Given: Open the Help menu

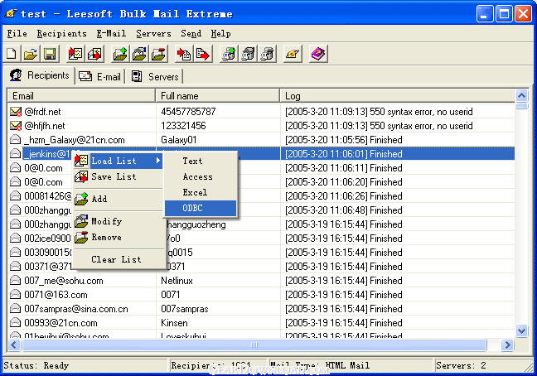Looking at the screenshot, I should pos(220,33).
